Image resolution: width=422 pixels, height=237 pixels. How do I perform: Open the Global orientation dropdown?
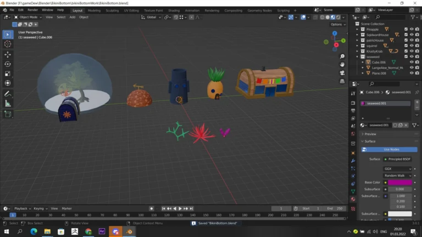click(151, 17)
